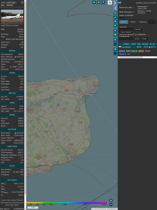
Task: Close the selected aircraft info panel
Action: [22, 2]
